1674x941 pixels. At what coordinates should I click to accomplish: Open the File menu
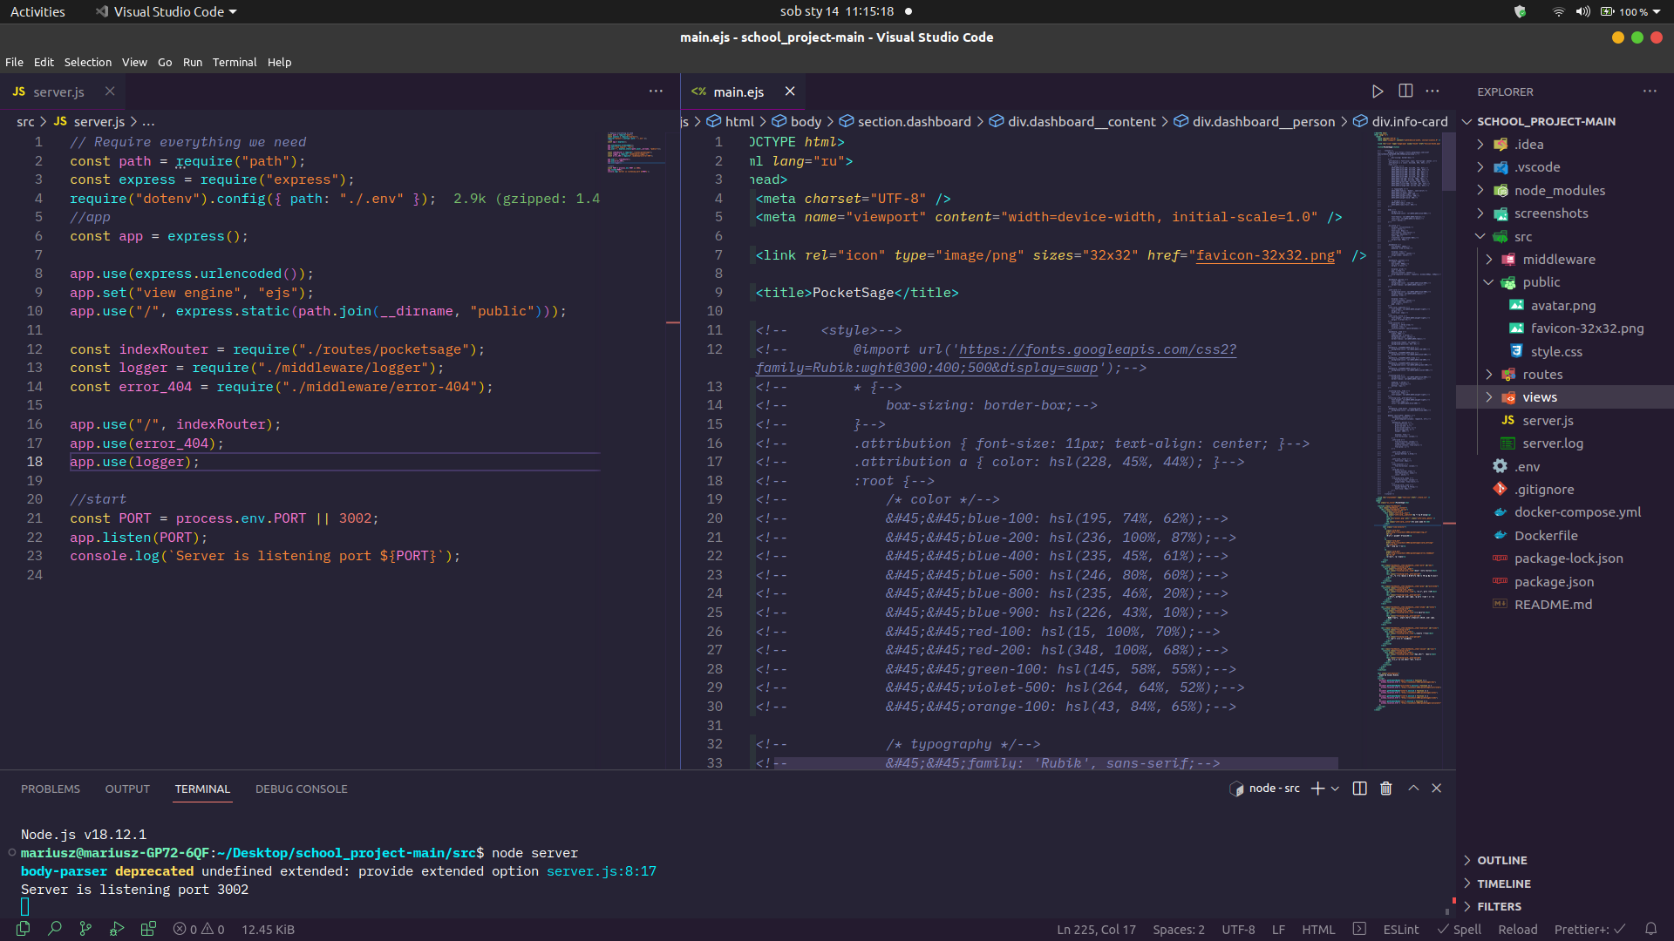point(14,63)
